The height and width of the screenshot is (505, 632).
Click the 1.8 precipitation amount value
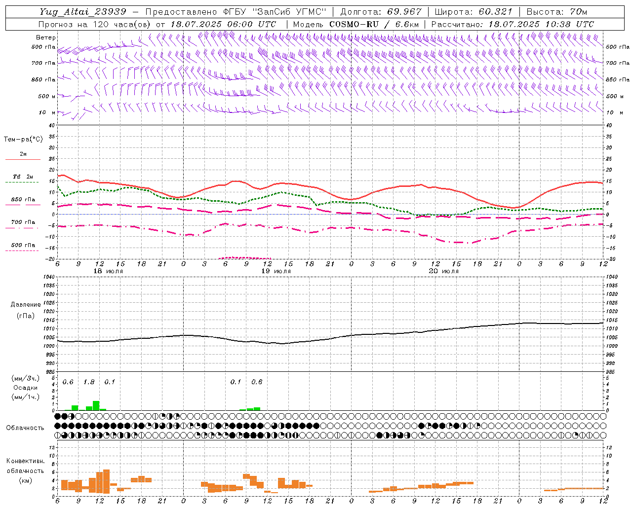coord(89,382)
